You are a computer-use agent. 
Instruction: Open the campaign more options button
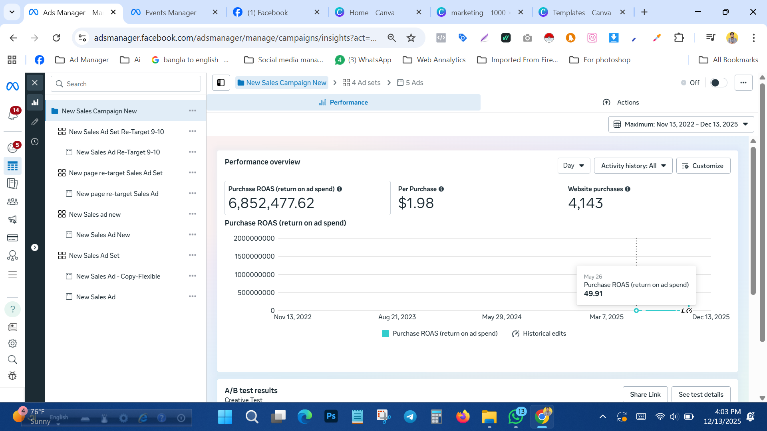click(743, 83)
